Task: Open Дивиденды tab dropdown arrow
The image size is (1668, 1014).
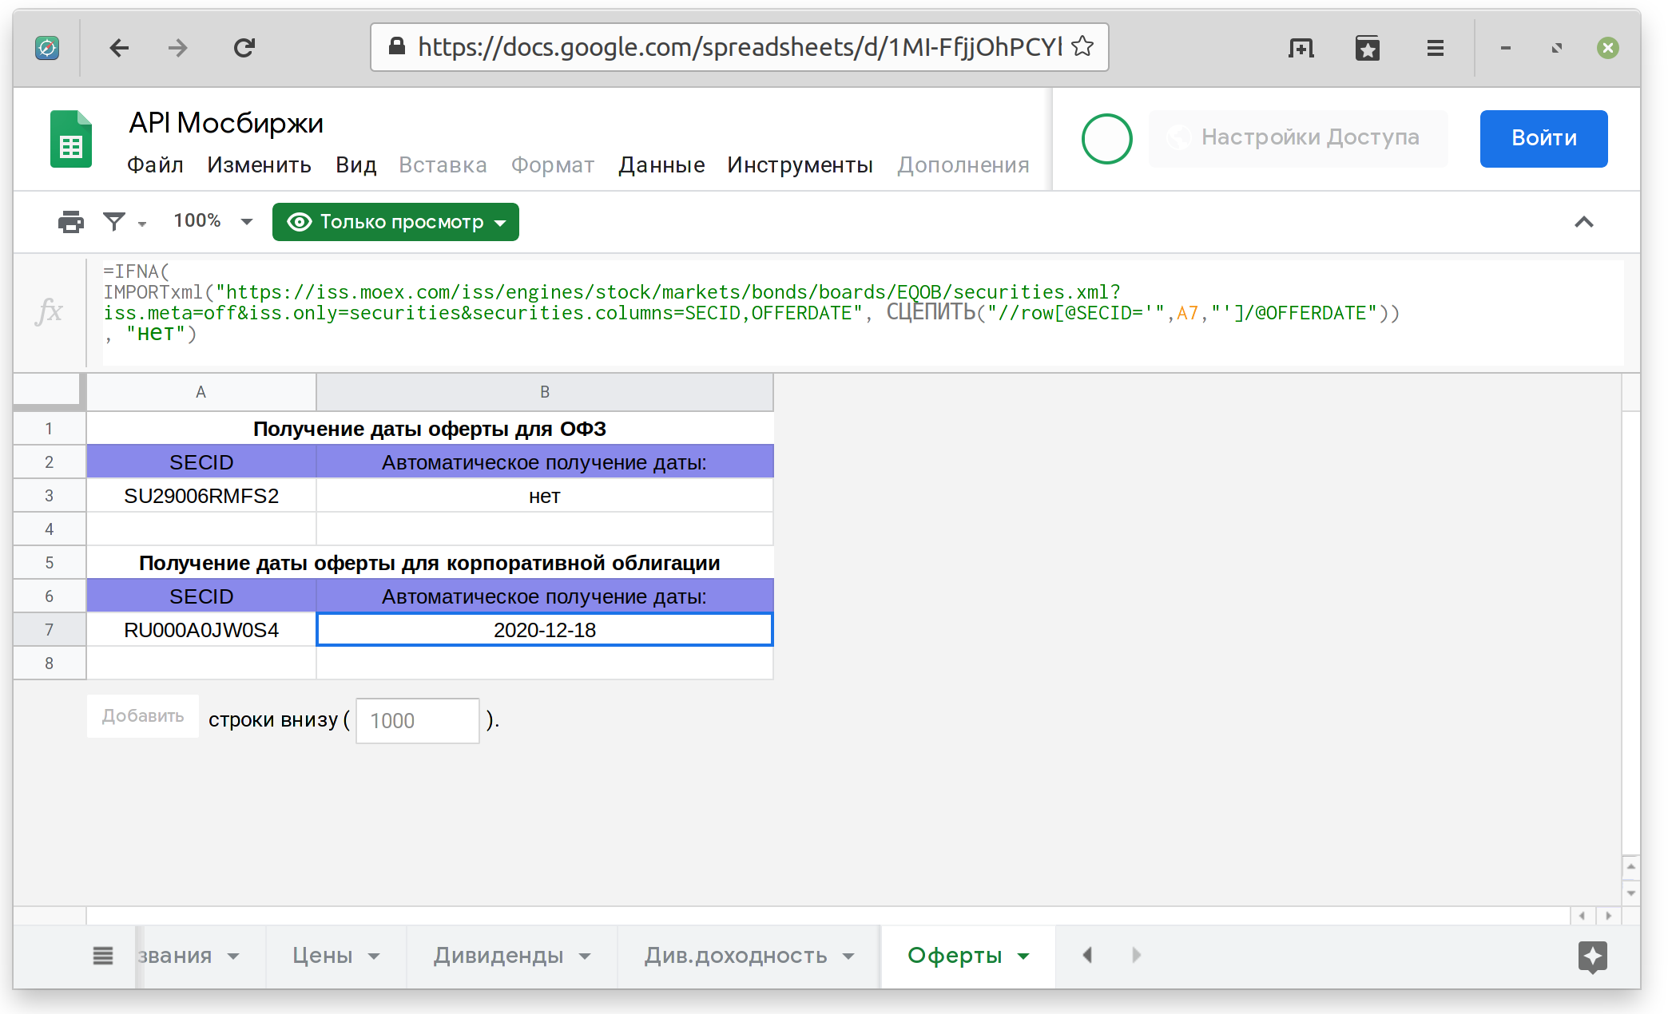Action: pyautogui.click(x=585, y=957)
